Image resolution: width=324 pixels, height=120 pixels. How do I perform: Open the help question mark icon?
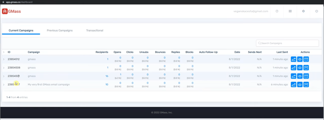[x=277, y=11]
